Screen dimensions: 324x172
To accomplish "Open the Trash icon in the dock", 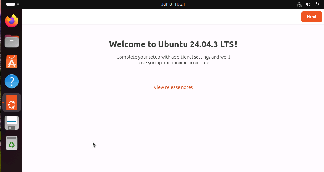I will (12, 143).
